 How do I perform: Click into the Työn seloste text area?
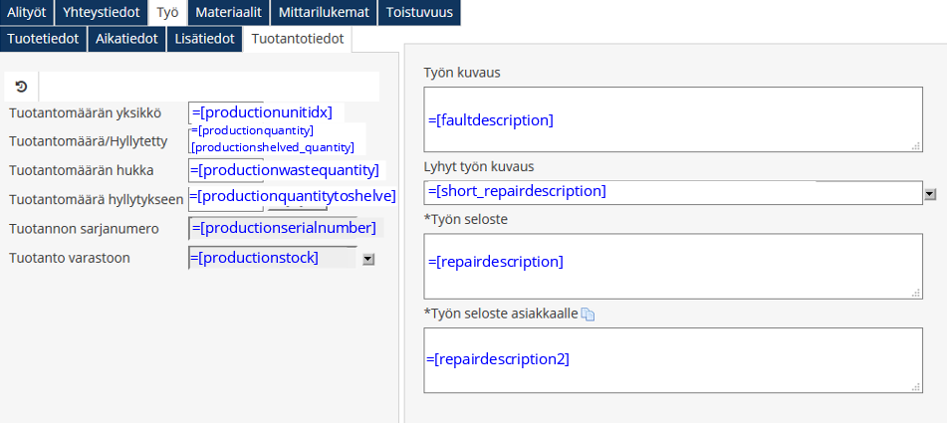coord(672,265)
